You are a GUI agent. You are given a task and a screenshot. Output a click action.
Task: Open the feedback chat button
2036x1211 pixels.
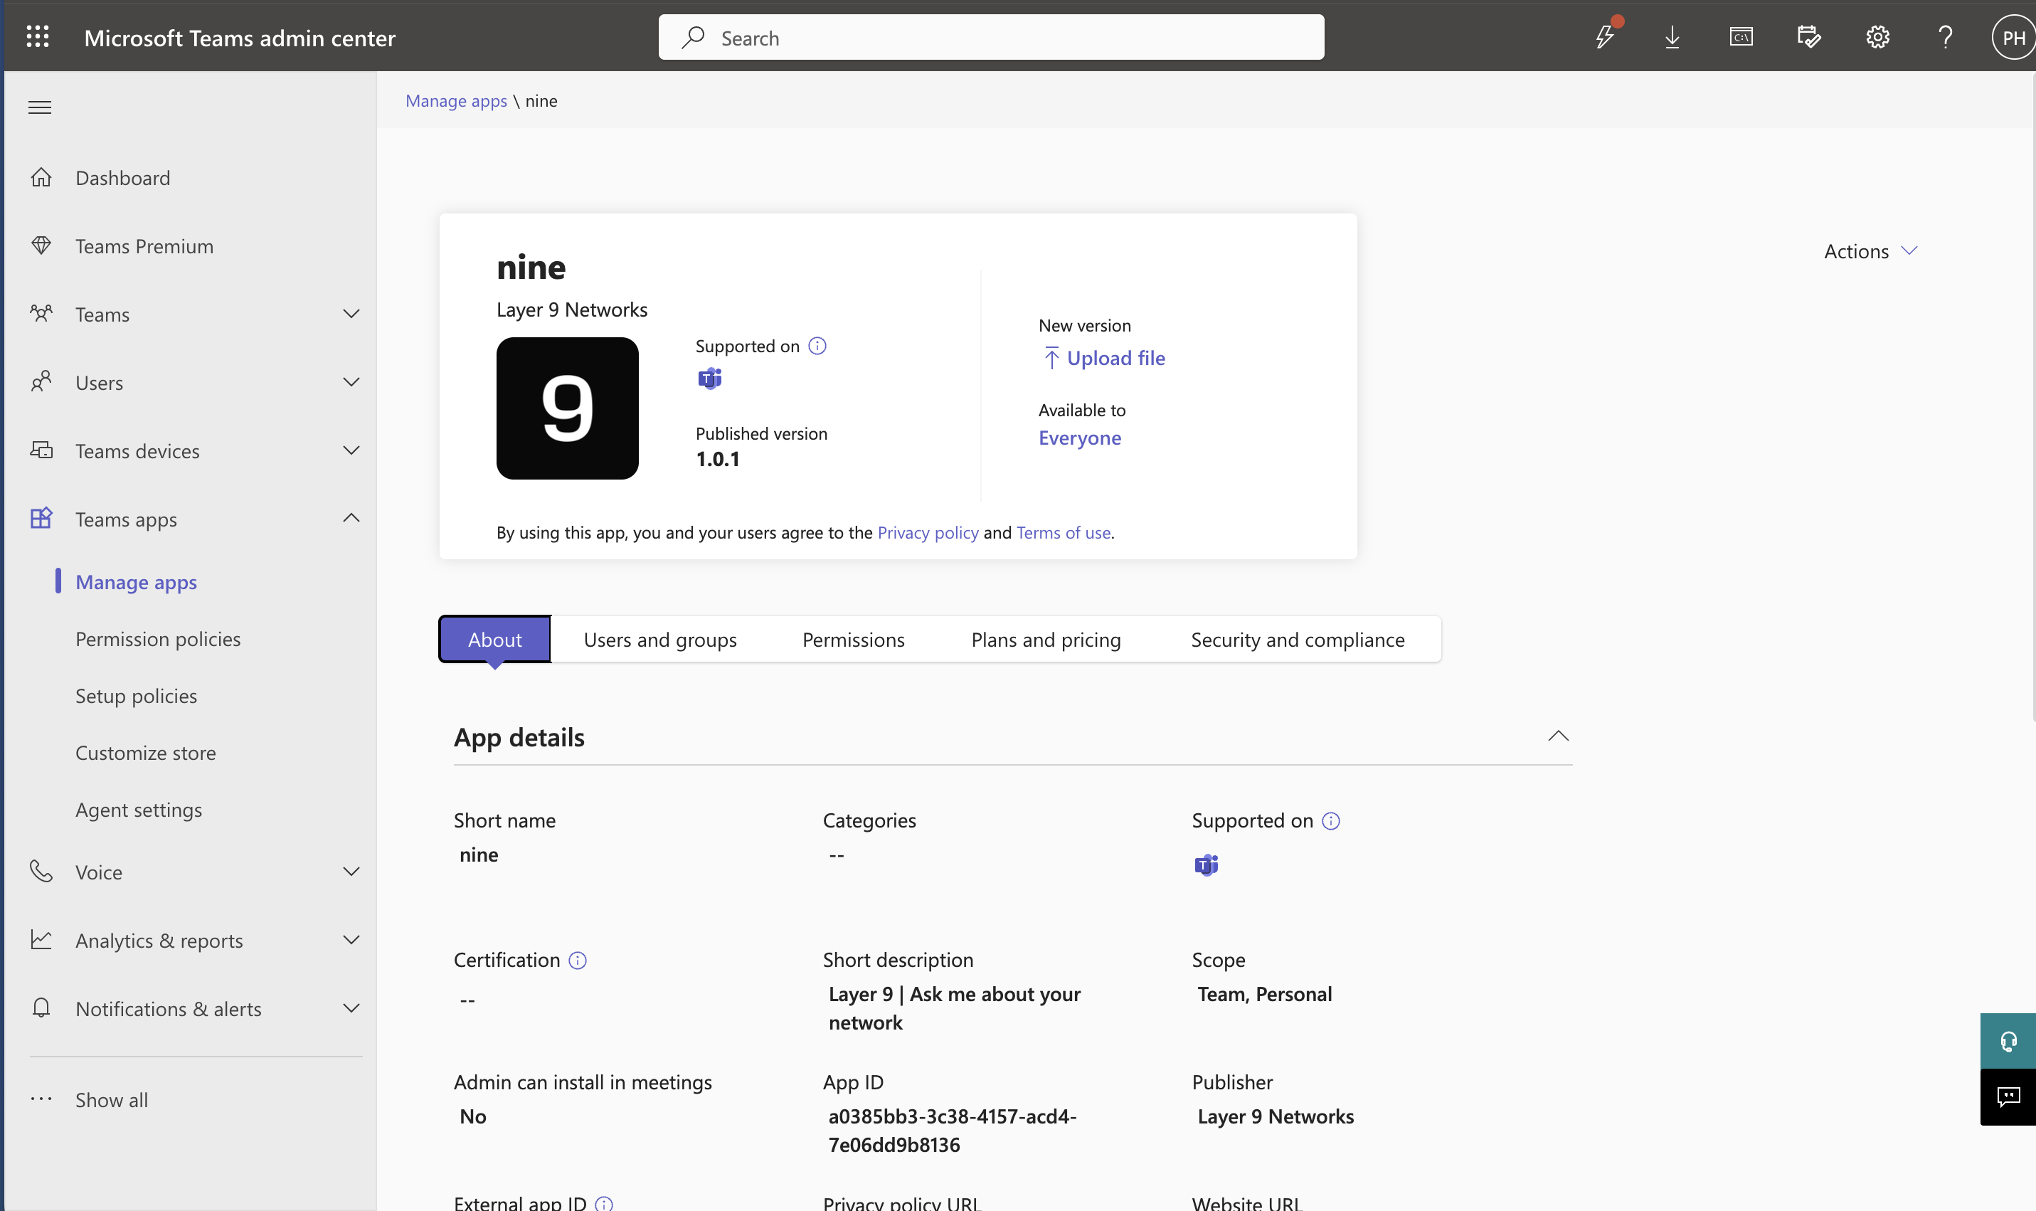(2008, 1098)
